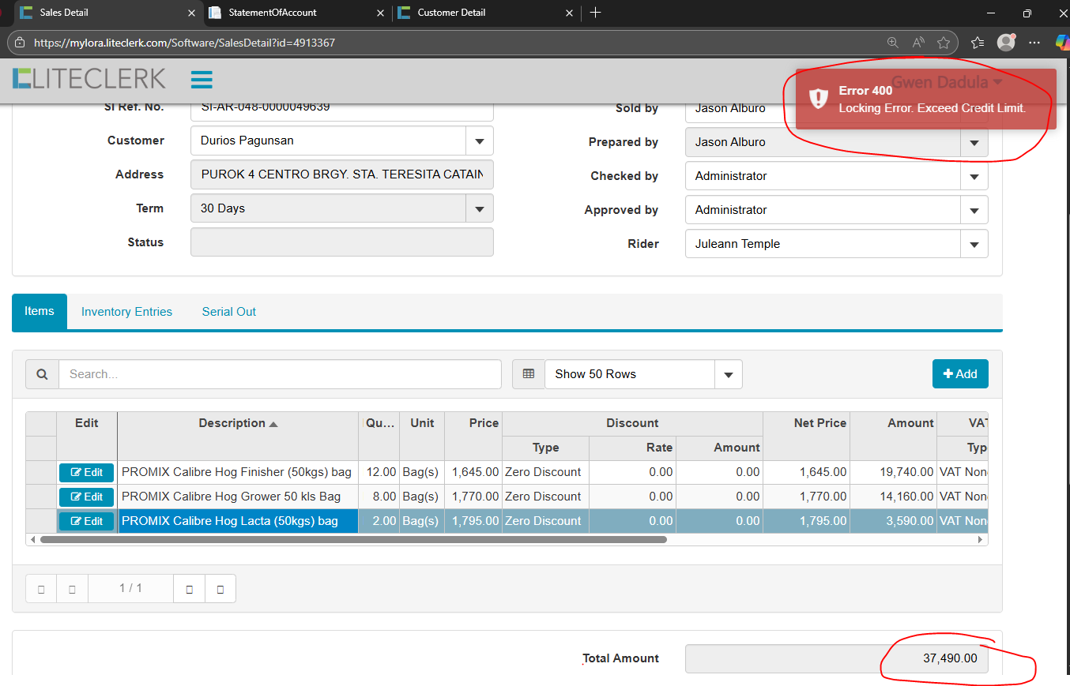Click the horizontal scrollbar under the items table
The image size is (1070, 686).
click(x=352, y=540)
